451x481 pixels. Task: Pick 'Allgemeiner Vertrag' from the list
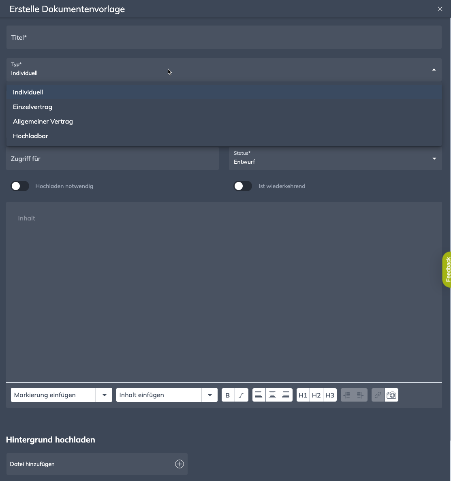click(43, 122)
